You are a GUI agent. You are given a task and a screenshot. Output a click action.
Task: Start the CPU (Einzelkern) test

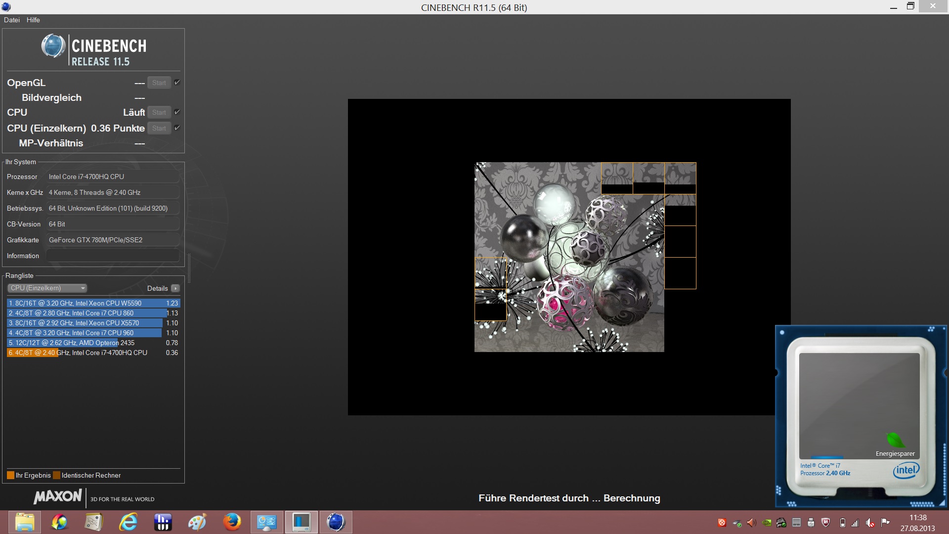(x=159, y=128)
